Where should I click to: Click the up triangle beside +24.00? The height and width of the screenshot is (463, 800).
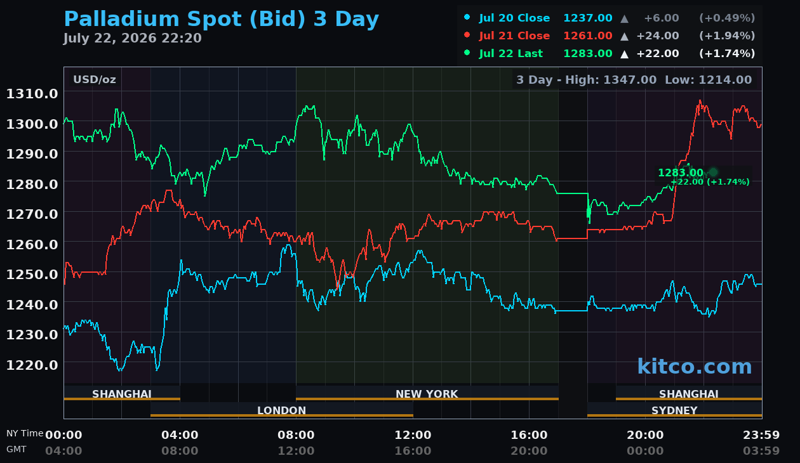click(625, 36)
